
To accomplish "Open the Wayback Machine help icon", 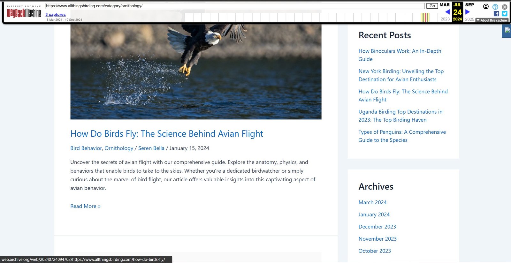I will coord(495,7).
